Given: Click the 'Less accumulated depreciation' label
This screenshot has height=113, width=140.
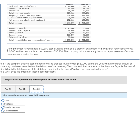Looking at the screenshot, I should [27, 18].
